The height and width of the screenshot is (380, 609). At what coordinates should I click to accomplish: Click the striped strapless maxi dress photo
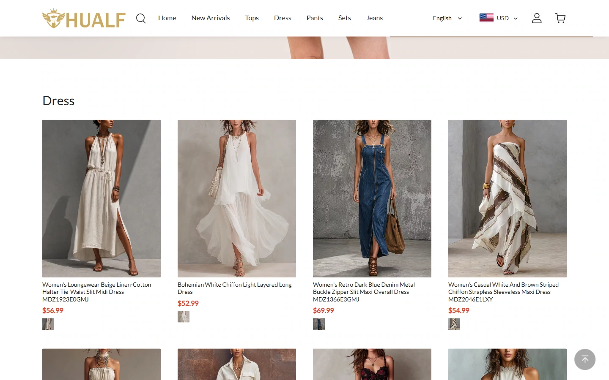pyautogui.click(x=507, y=198)
